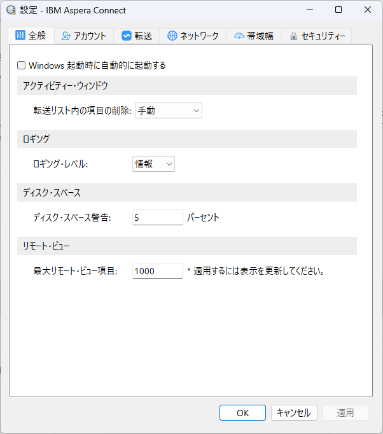Click the アクティビティー・ウィンドウ section header
This screenshot has width=383, height=434.
click(x=187, y=85)
